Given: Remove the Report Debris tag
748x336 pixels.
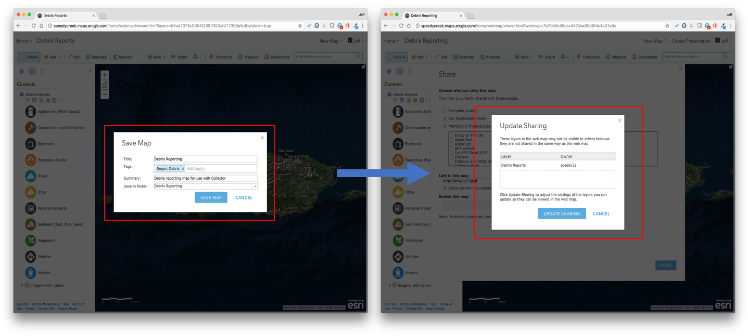Looking at the screenshot, I should (x=183, y=169).
